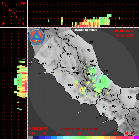The image size is (139, 139).
Task: Click the 17 Km altitude scale label
Action: pyautogui.click(x=3, y=3)
